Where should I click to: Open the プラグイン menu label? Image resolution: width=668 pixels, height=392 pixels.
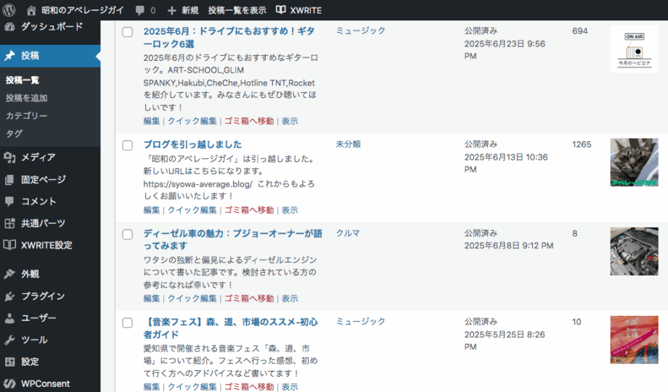click(43, 296)
